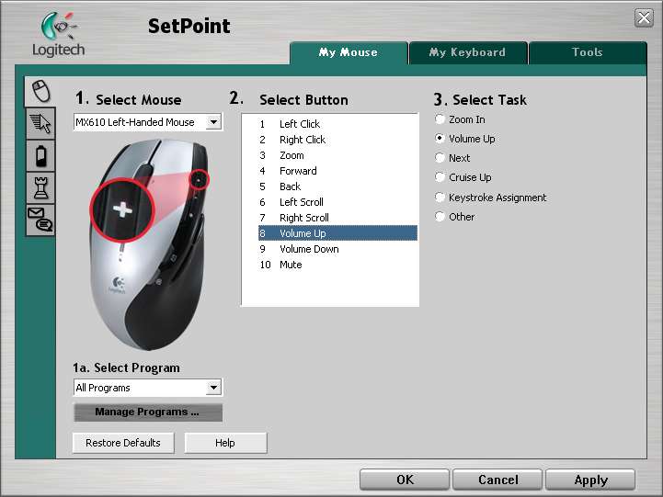Expand the MX610 Left-Handed Mouse dropdown
Screen dimensions: 663x497
point(213,122)
